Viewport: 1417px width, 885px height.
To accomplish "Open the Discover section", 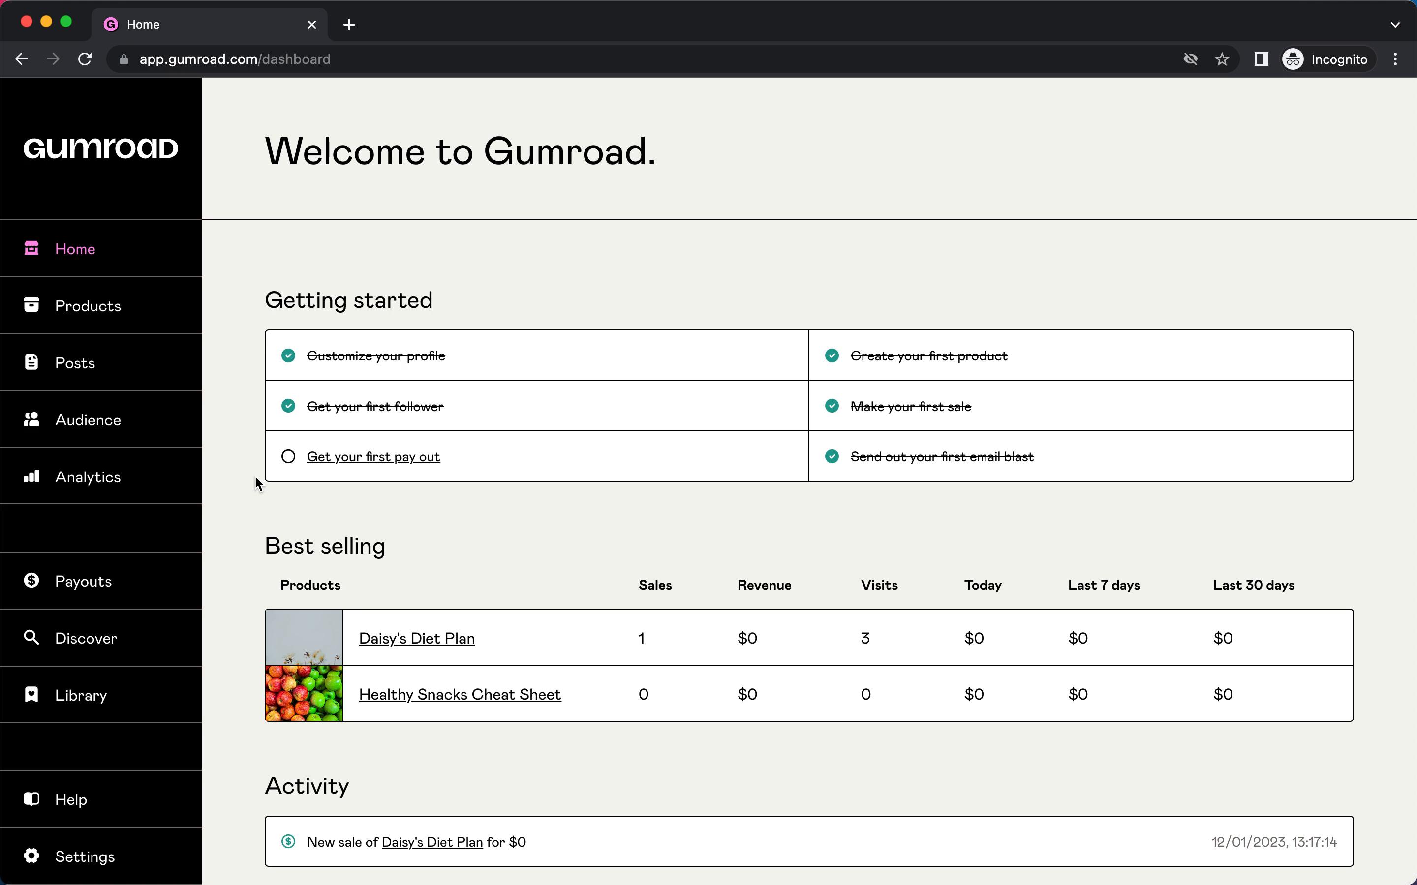I will tap(86, 638).
